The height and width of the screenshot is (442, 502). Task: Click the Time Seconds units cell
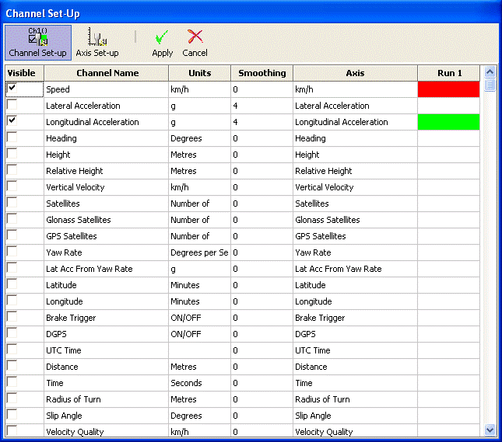click(x=199, y=383)
